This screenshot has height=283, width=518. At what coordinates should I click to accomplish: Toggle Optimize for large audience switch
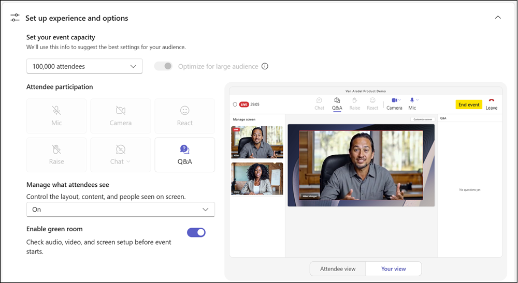pyautogui.click(x=163, y=66)
